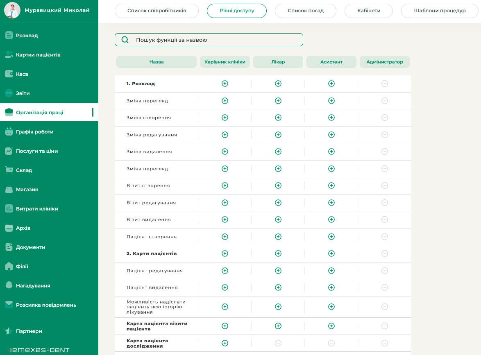Click the magnifier icon in the search box
481x355 pixels.
click(125, 40)
